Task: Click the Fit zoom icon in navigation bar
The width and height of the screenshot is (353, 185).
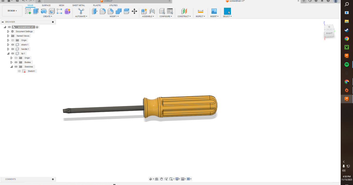Action: tap(171, 179)
